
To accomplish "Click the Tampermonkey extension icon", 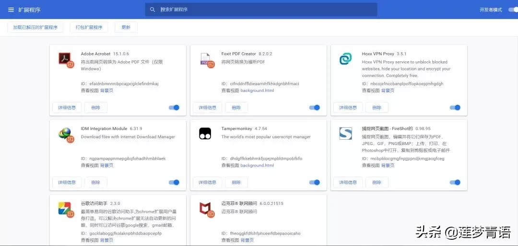I will tap(205, 133).
